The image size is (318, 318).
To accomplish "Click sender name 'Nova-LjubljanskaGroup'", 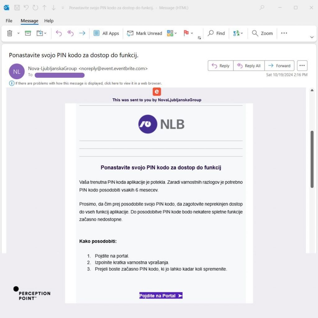I will [52, 69].
